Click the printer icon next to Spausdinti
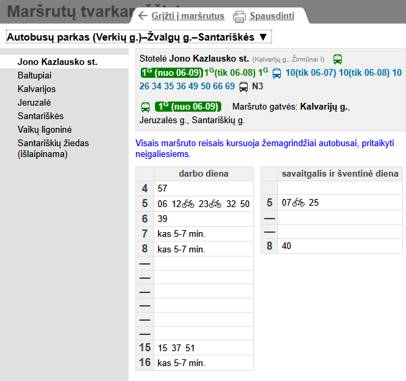 239,16
